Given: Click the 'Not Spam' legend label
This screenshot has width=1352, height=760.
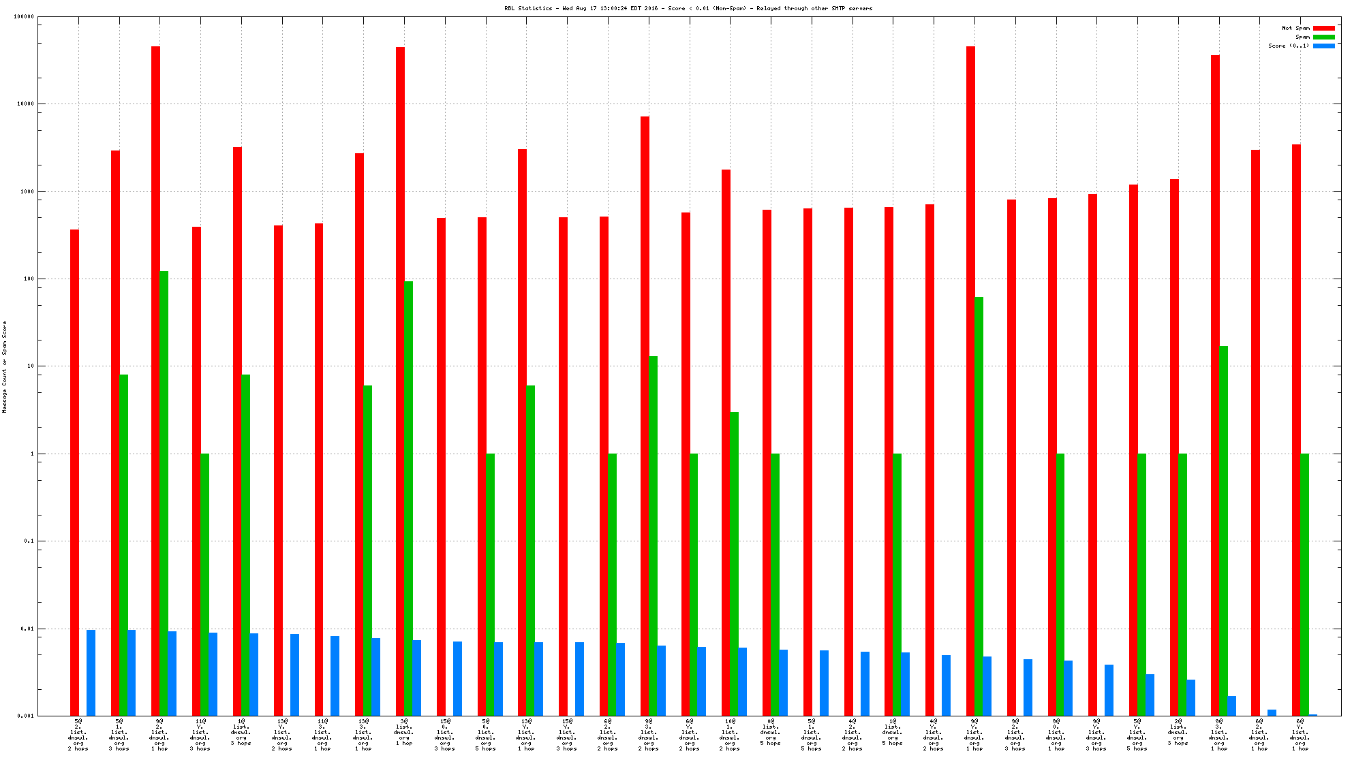Looking at the screenshot, I should [x=1295, y=28].
